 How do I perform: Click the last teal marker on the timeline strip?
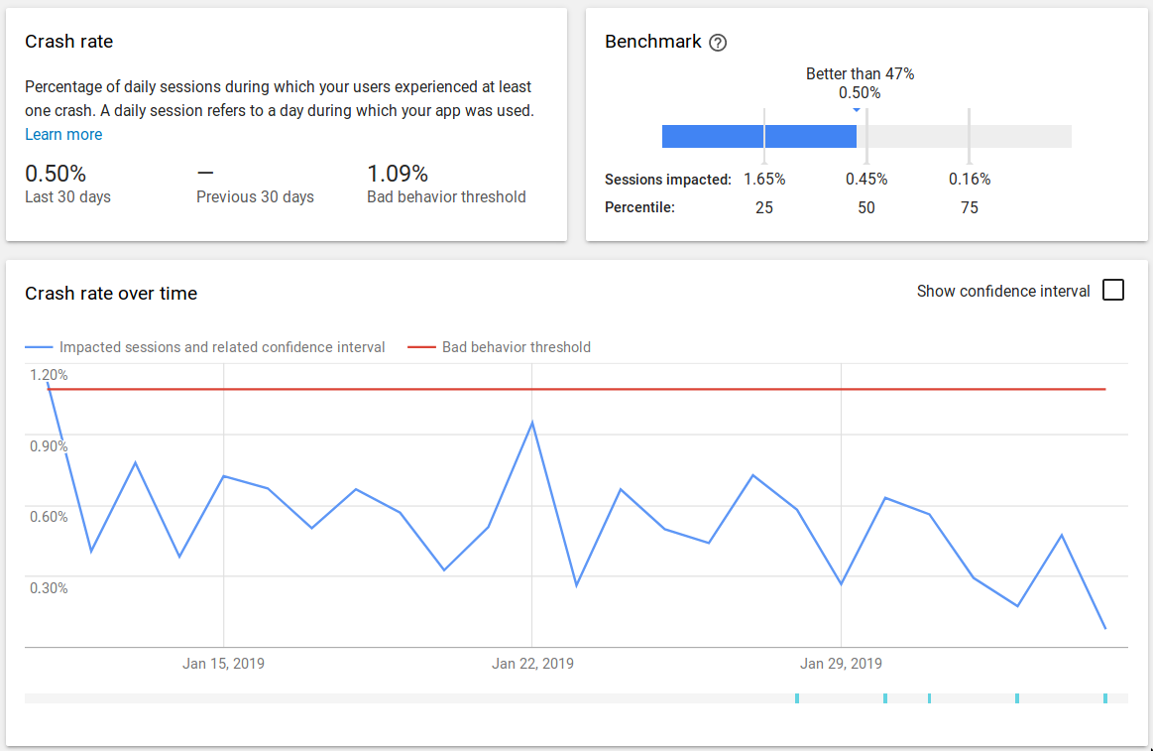[x=1105, y=698]
